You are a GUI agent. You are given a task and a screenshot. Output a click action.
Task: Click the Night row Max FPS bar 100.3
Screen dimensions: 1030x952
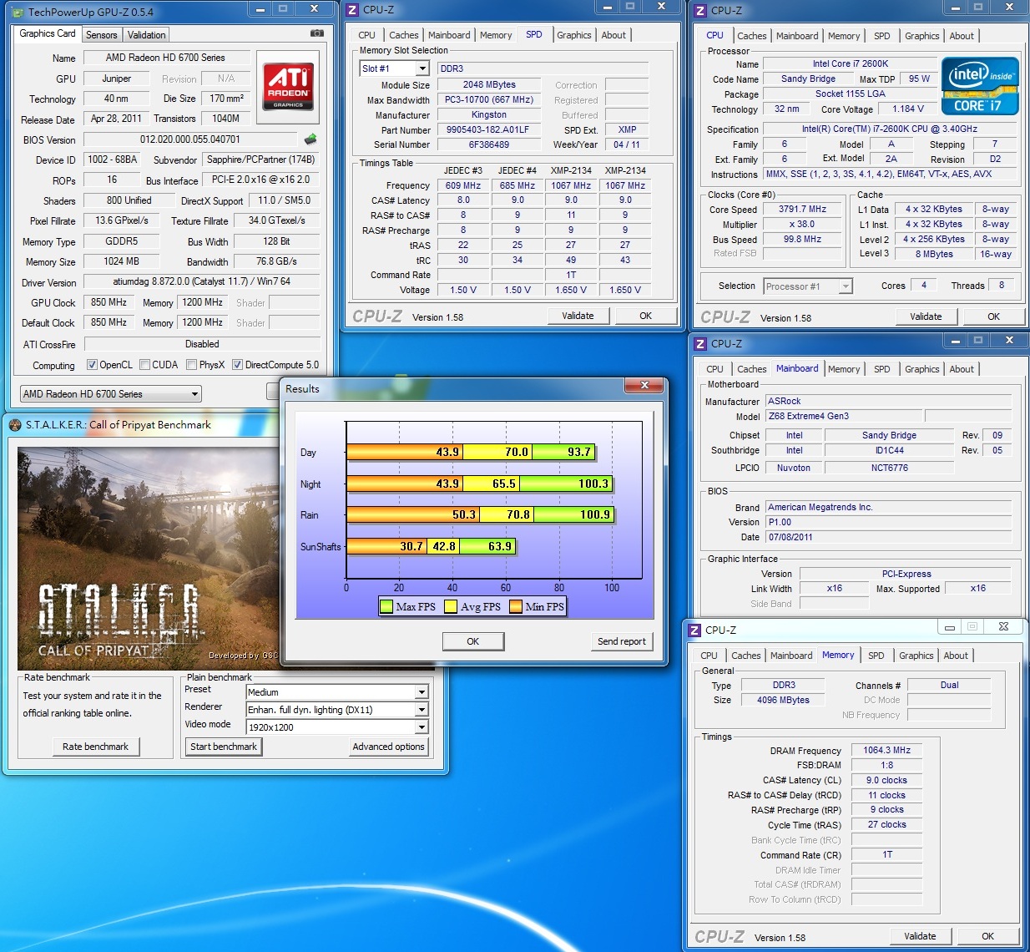[x=567, y=484]
